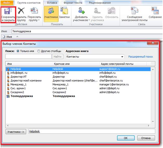Show the Заметки notes view
163x148 pixels.
tap(64, 13)
